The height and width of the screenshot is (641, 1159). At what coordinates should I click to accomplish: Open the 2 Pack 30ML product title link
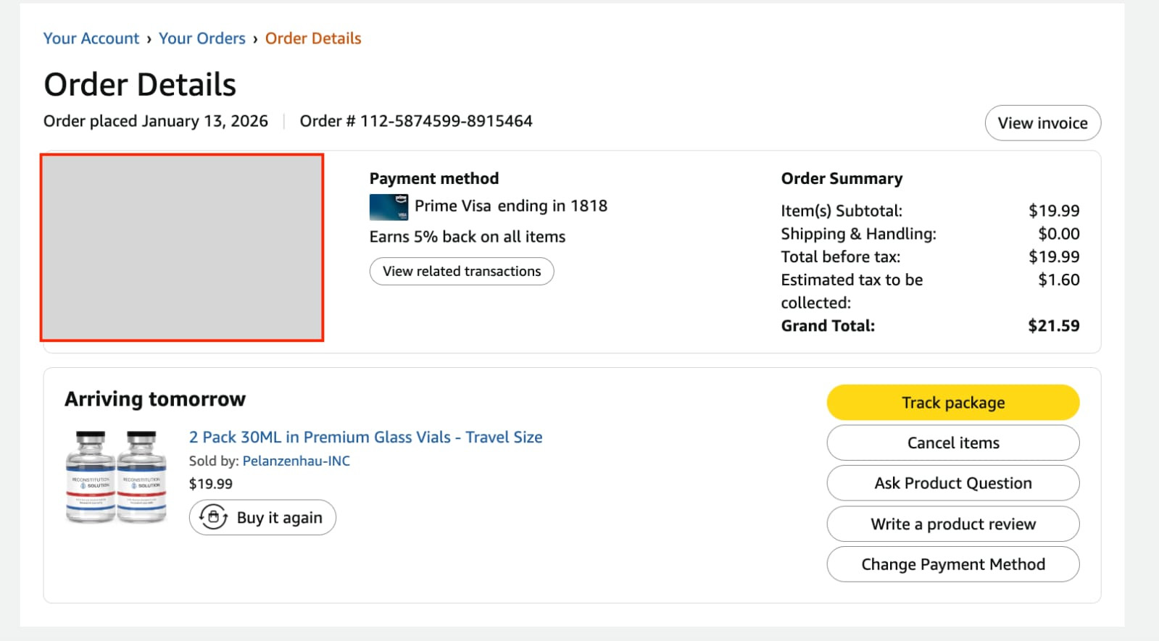click(x=365, y=437)
